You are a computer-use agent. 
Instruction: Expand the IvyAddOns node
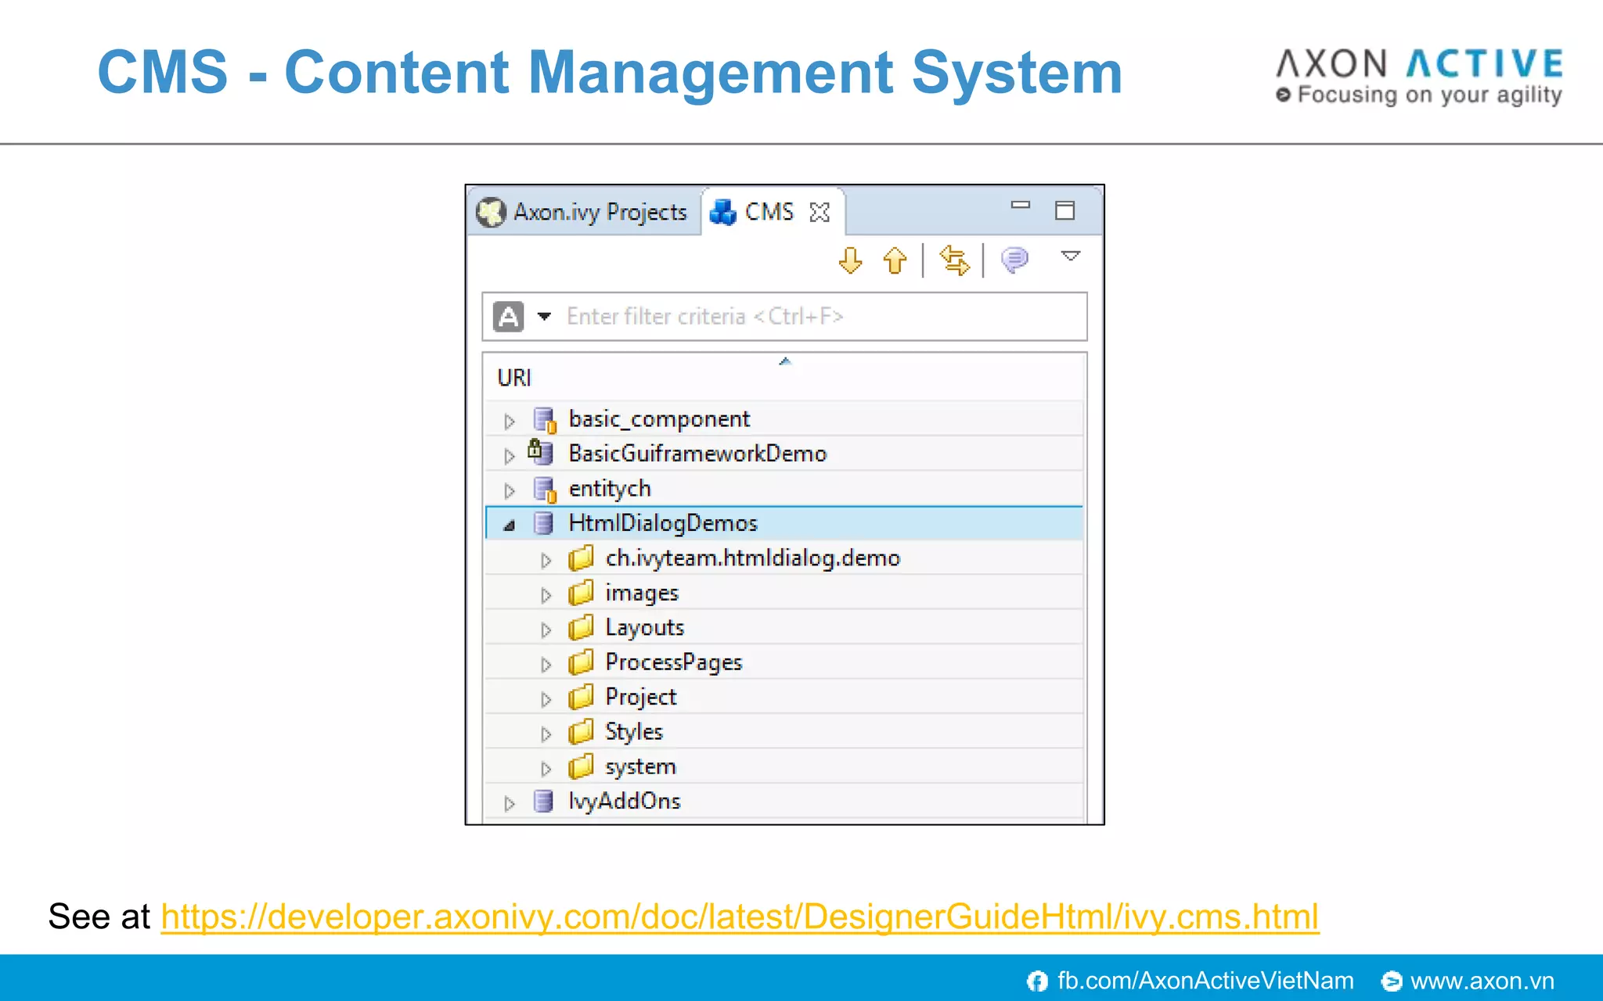tap(510, 804)
